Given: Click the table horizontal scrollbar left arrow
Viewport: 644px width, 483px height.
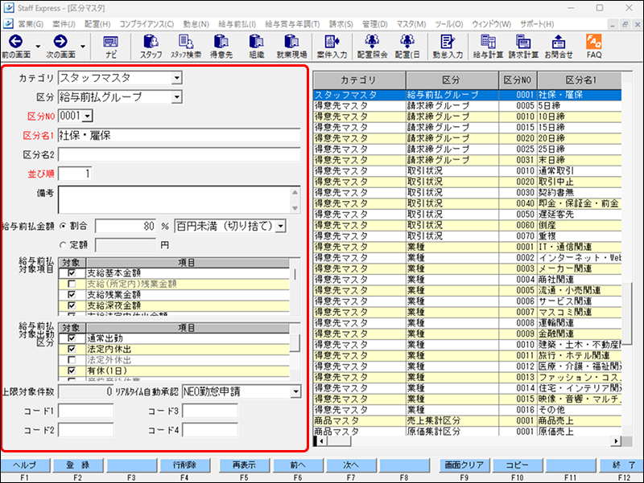Looking at the screenshot, I should point(321,441).
